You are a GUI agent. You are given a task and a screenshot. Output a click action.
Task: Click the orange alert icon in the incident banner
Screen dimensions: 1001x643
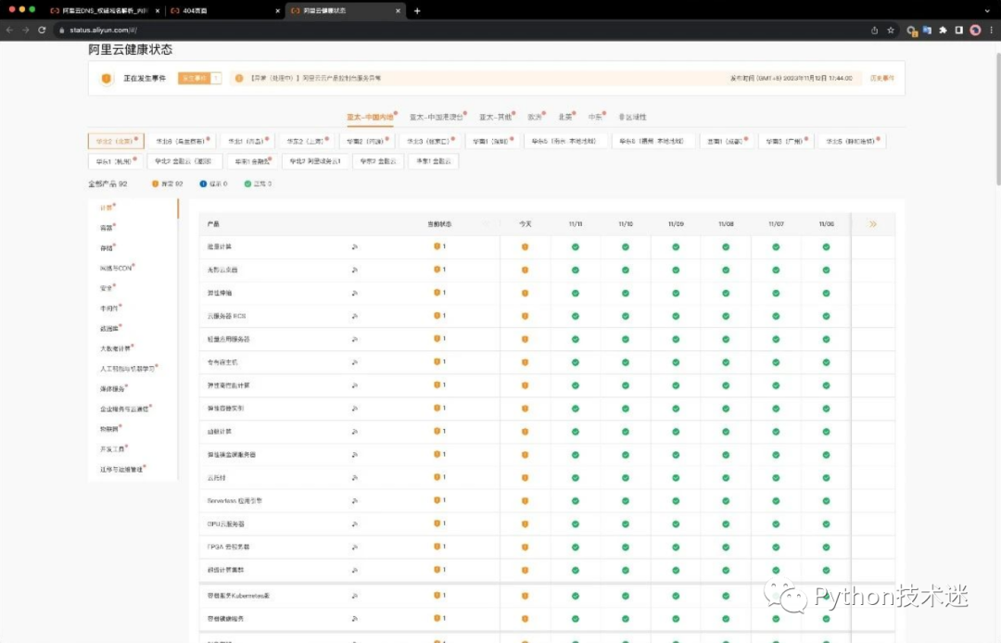tap(239, 78)
